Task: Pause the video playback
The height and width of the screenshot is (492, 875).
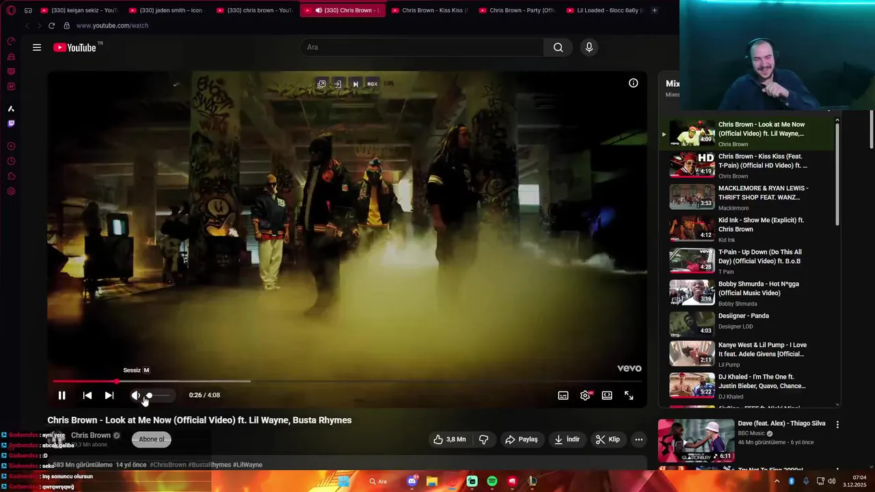Action: 62,395
